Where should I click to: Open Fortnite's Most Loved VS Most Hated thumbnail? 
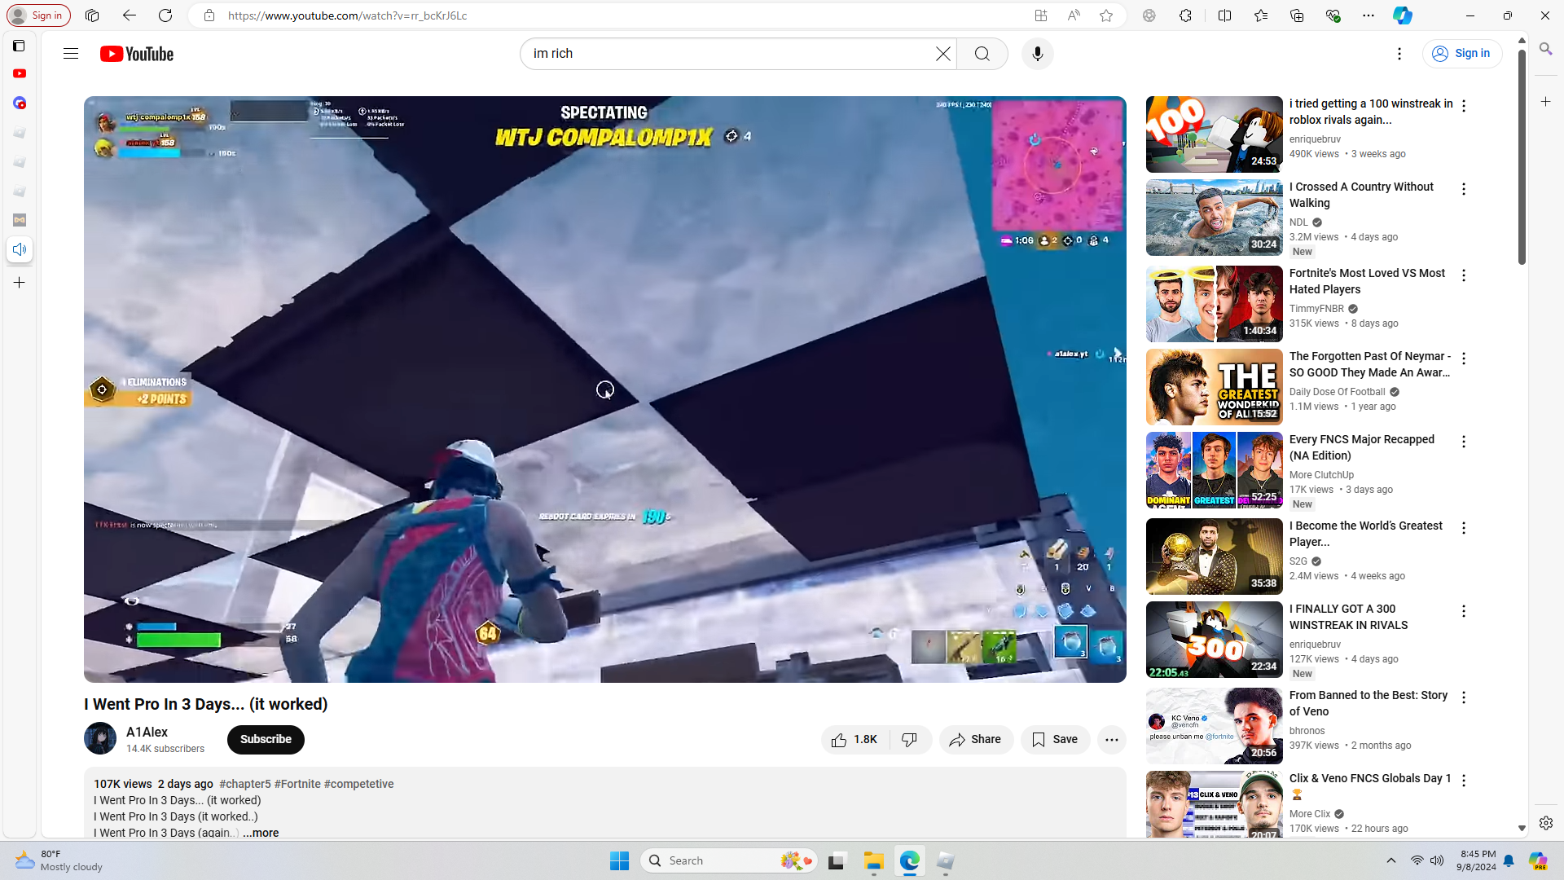click(x=1214, y=304)
